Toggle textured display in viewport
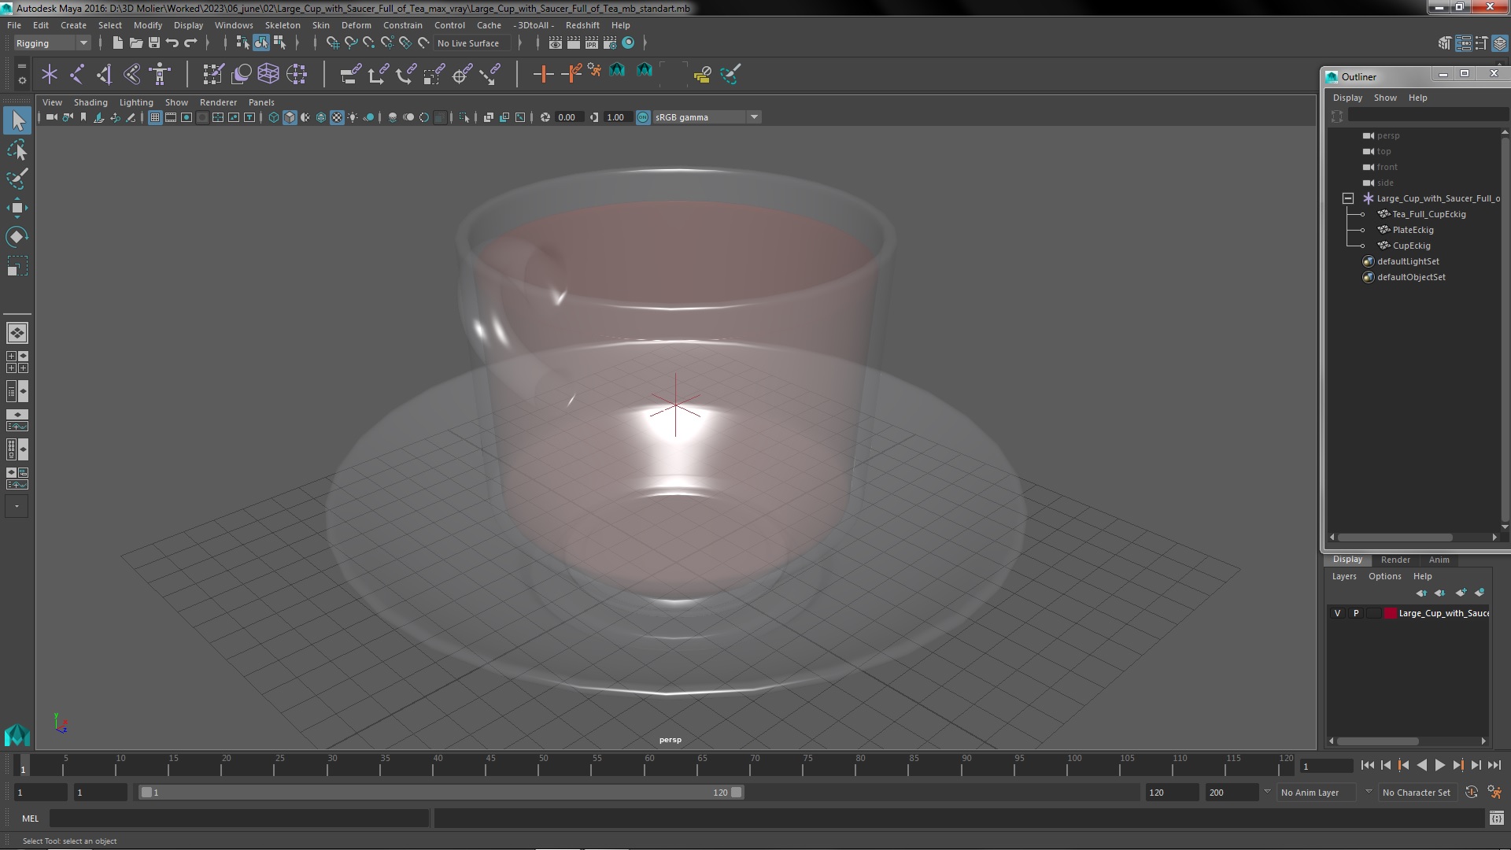 [337, 117]
